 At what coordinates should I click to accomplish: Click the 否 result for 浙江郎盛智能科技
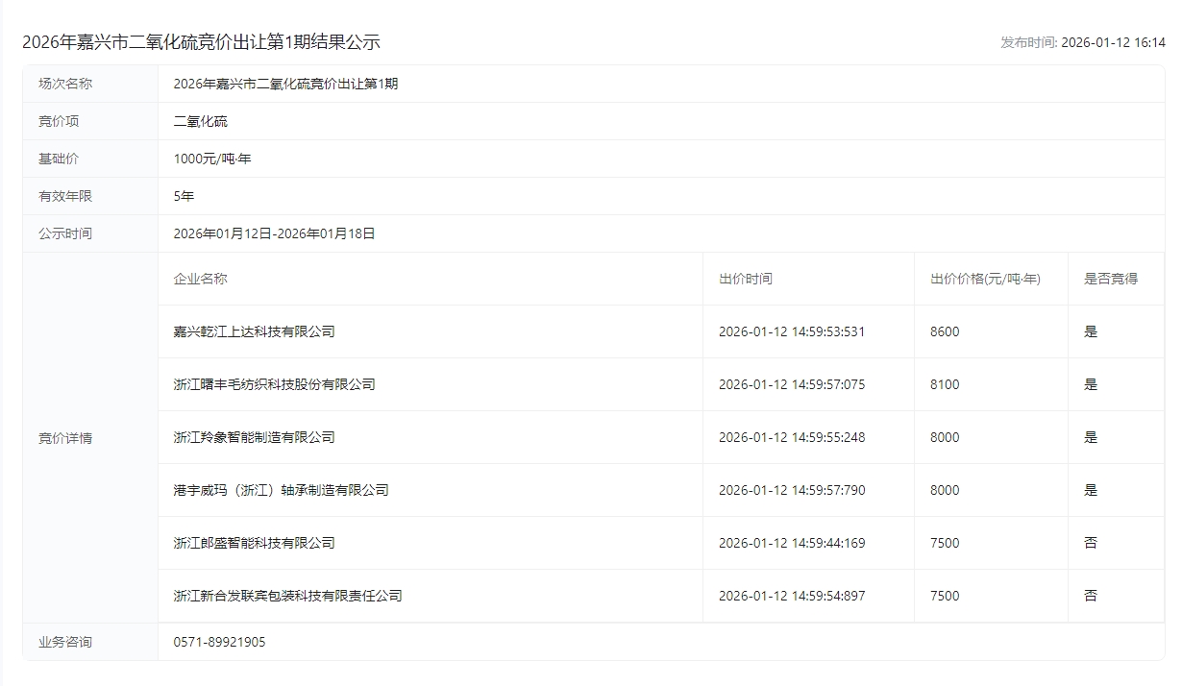click(x=1091, y=543)
